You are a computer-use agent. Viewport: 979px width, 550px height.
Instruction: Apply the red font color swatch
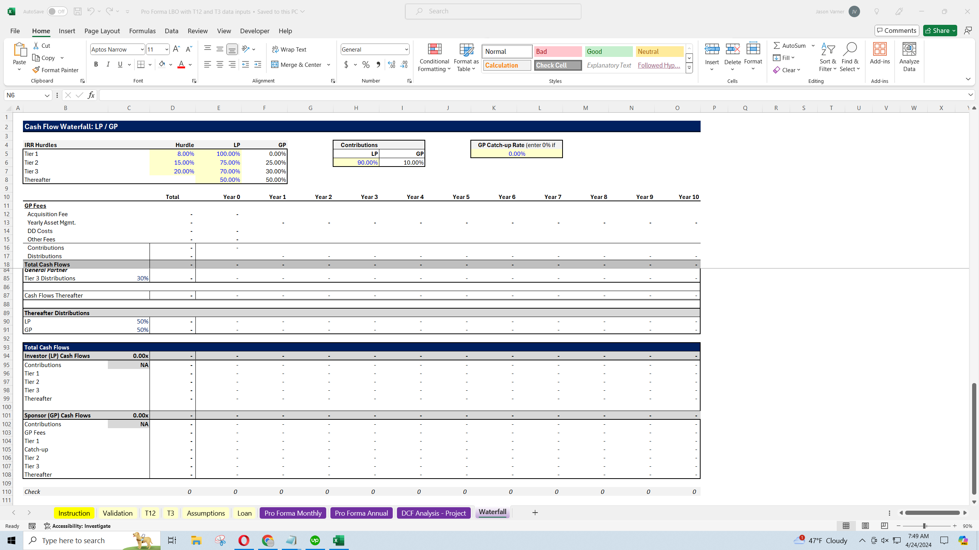click(x=181, y=65)
